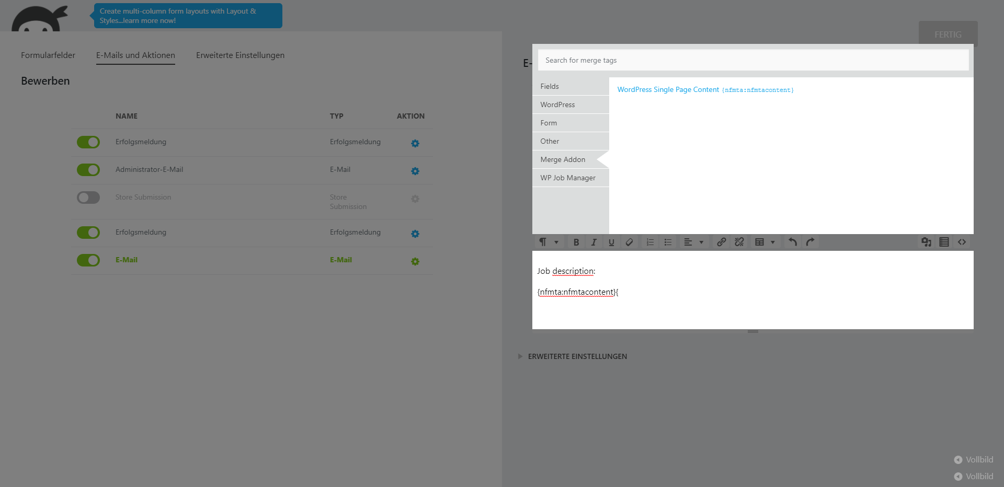Select Form merge tag category
1004x487 pixels.
pos(571,123)
